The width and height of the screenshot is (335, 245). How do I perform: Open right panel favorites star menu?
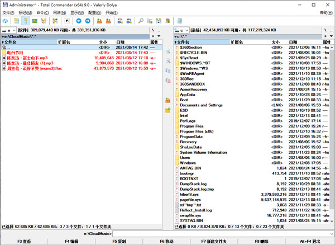coord(326,36)
